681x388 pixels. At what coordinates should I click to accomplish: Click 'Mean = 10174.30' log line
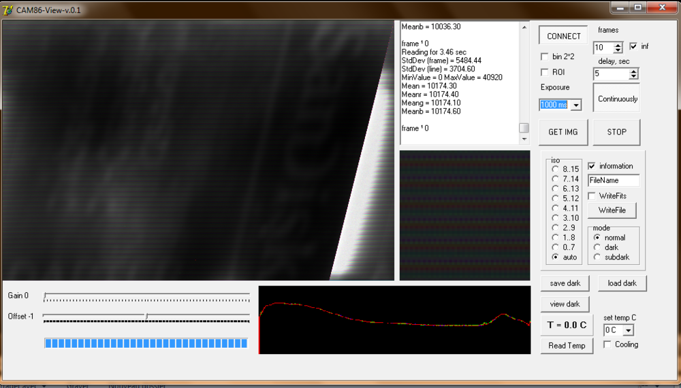click(429, 86)
